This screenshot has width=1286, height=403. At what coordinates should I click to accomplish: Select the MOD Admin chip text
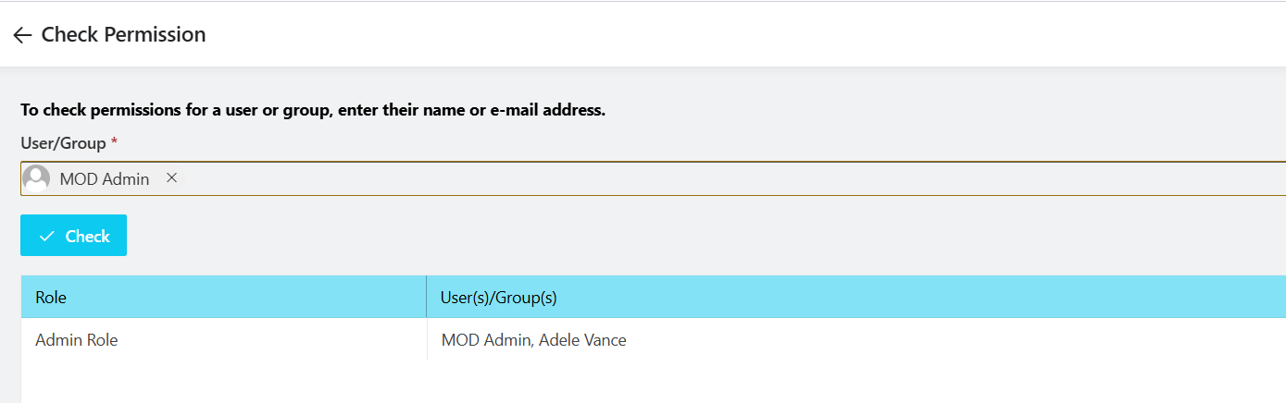(x=105, y=179)
